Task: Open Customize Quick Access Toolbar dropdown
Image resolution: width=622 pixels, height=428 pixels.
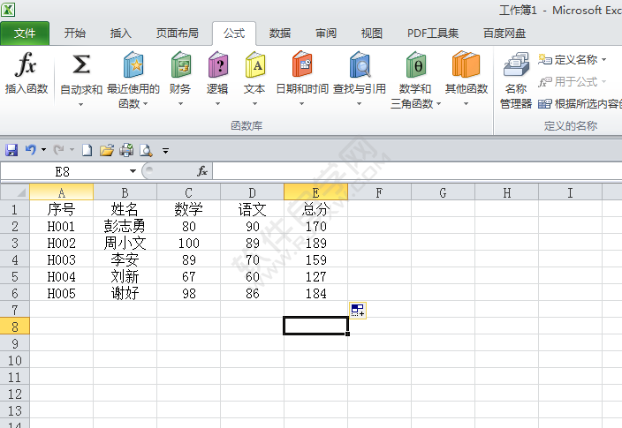Action: point(165,151)
